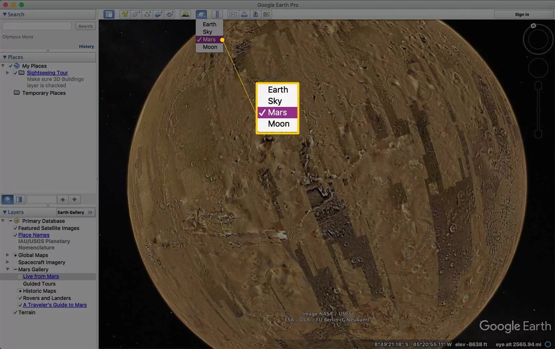Click the Sightseeing Tour folder icon

point(22,73)
